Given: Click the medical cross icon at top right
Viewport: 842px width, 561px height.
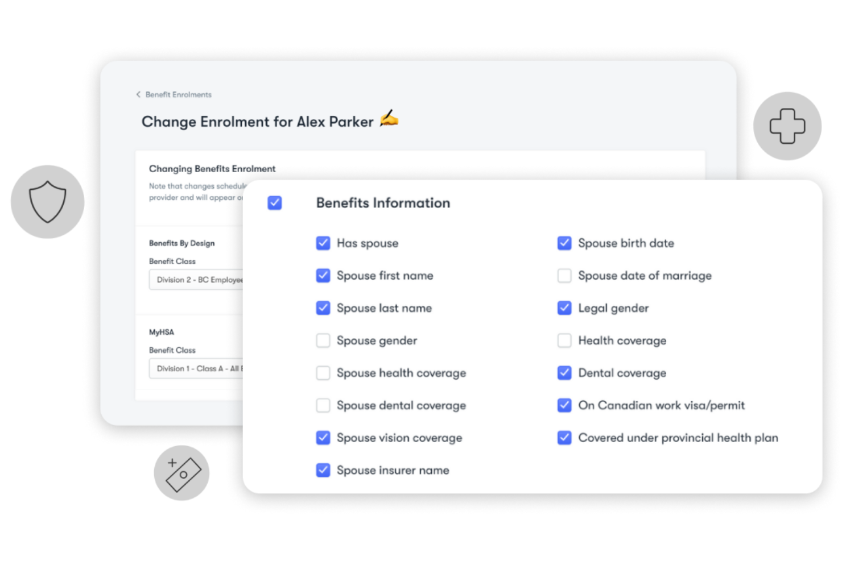Looking at the screenshot, I should coord(787,126).
